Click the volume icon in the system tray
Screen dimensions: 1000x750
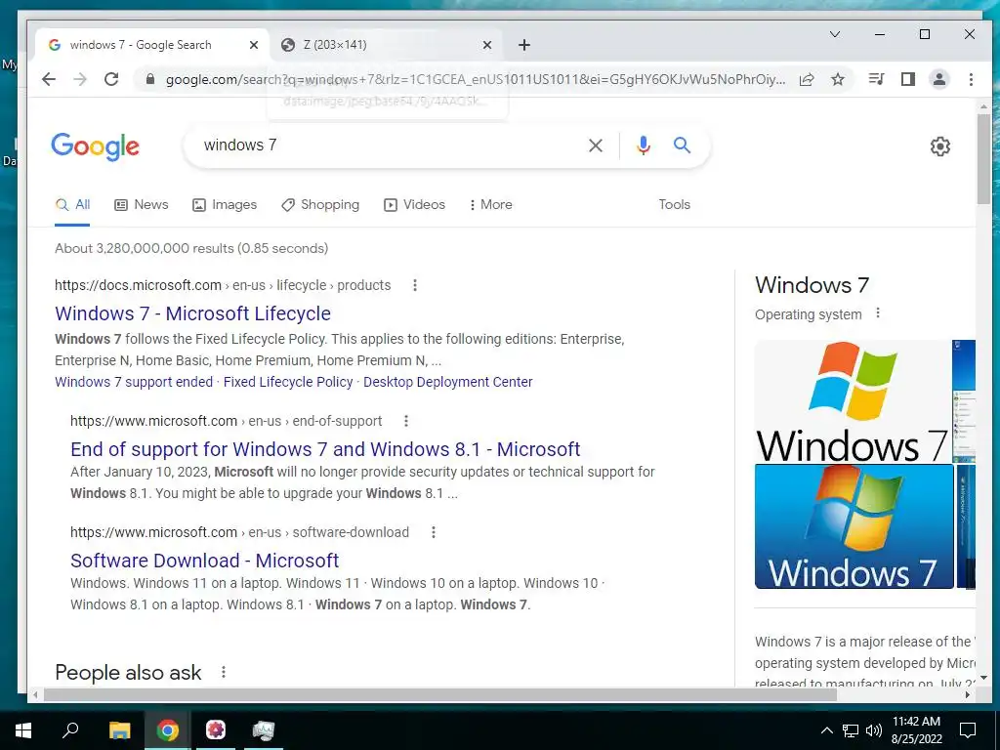click(x=874, y=730)
